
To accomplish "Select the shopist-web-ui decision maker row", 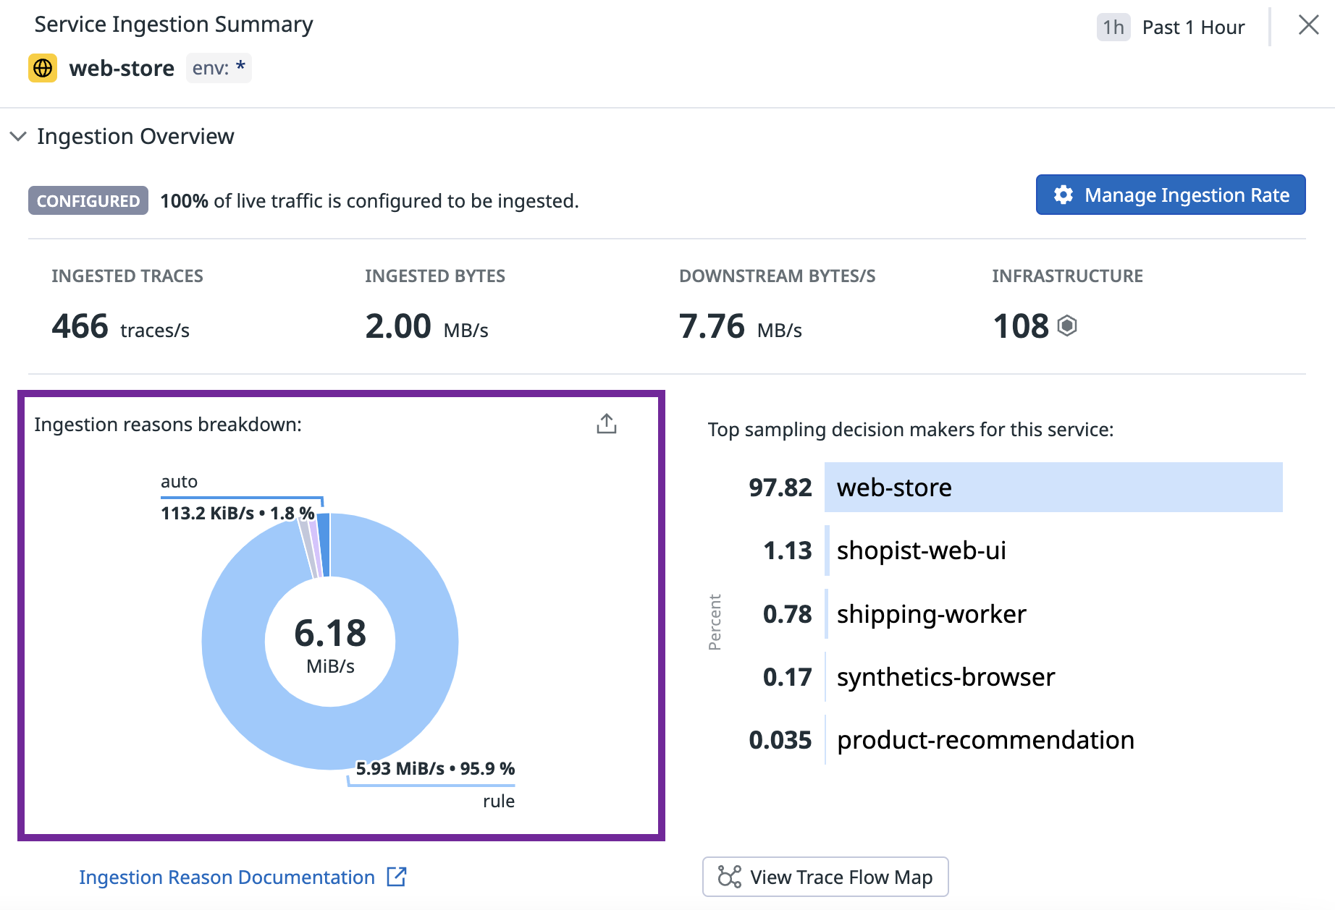I will click(x=921, y=550).
